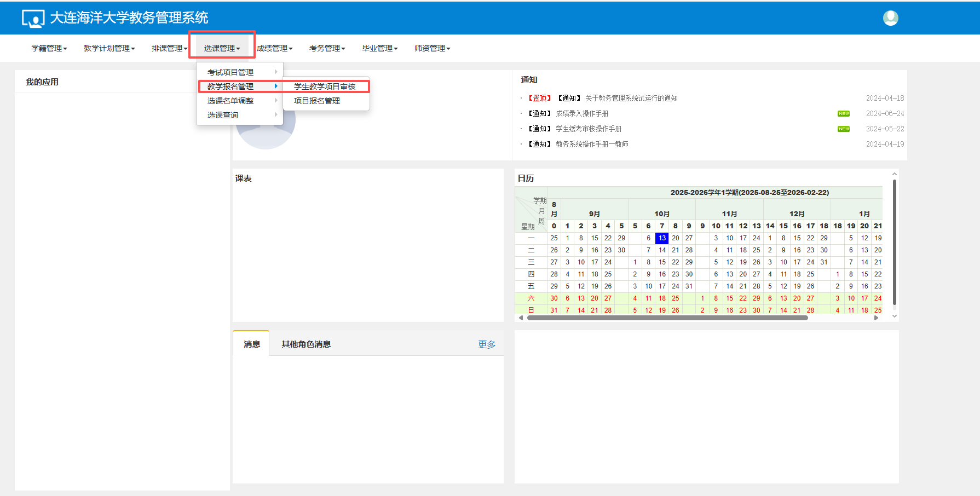Viewport: 980px width, 496px height.
Task: Click the calendar's scroll-up arrow
Action: click(x=894, y=174)
